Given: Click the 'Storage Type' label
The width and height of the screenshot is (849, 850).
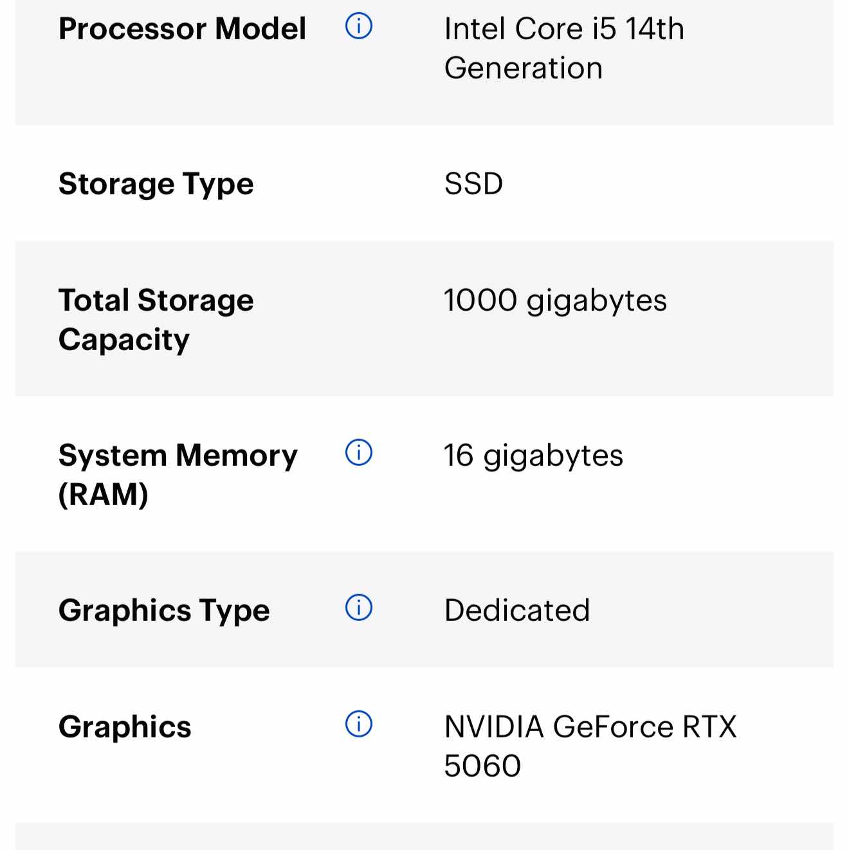Looking at the screenshot, I should pyautogui.click(x=156, y=184).
